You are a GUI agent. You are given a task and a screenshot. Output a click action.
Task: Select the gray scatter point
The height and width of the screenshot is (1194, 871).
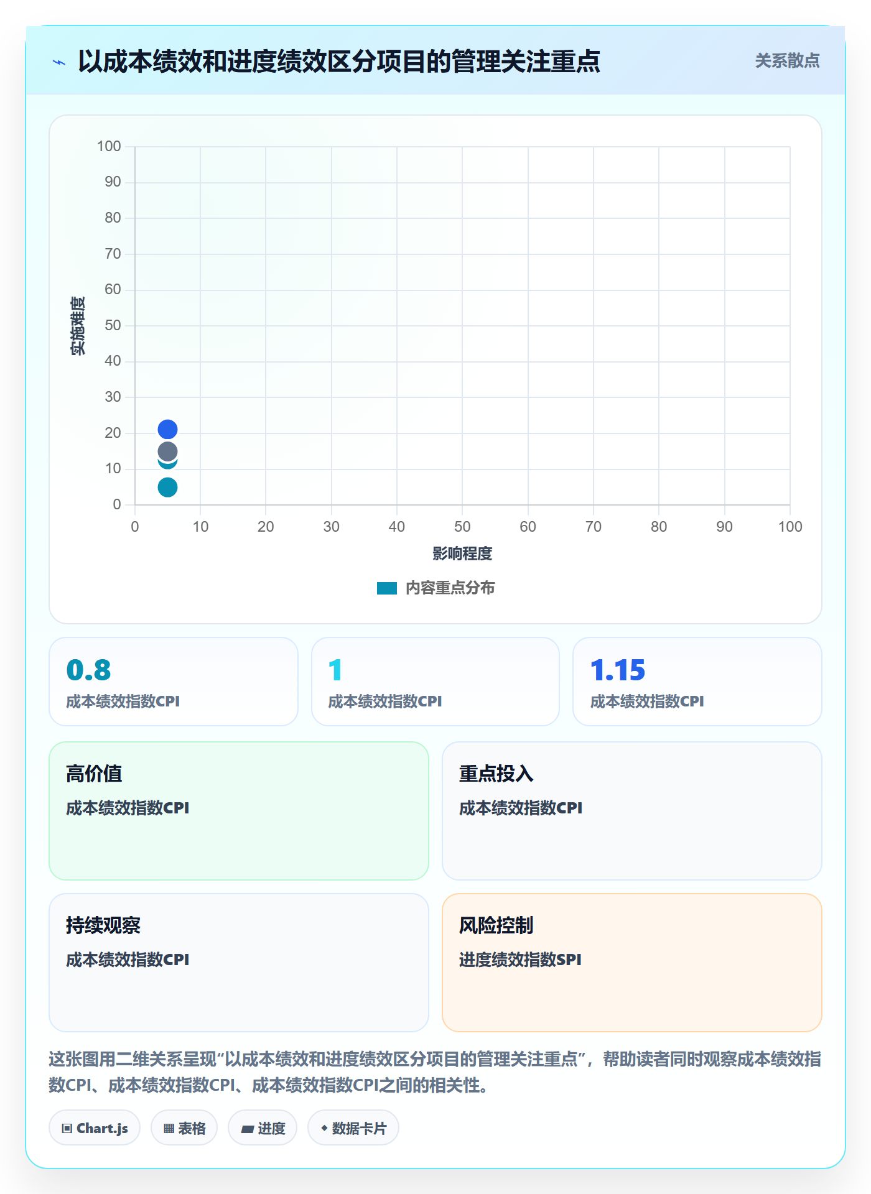coord(167,451)
